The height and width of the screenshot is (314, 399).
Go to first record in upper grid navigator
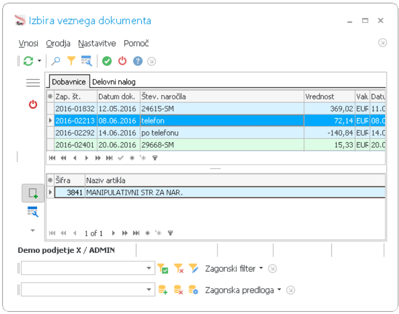52,158
